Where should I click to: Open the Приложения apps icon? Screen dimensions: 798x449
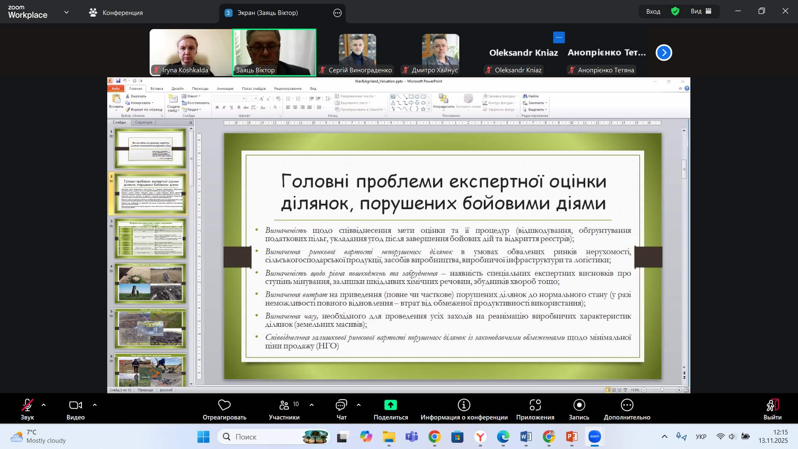(x=535, y=405)
